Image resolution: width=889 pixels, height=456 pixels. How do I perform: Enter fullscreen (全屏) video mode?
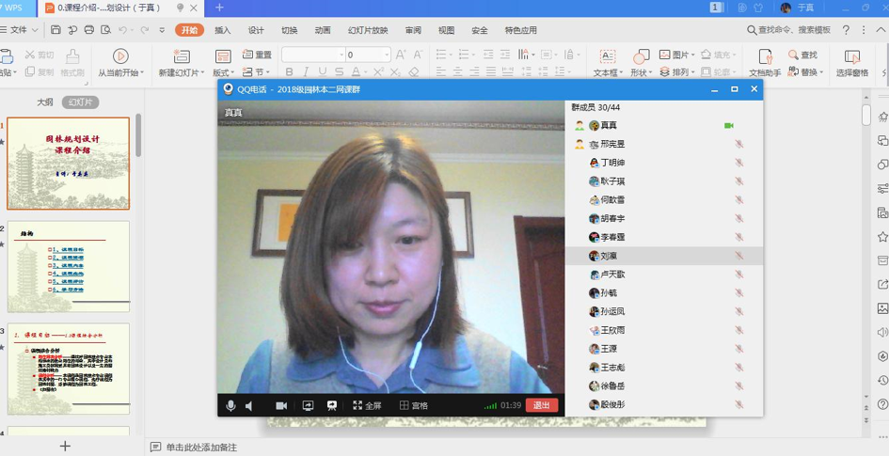367,405
